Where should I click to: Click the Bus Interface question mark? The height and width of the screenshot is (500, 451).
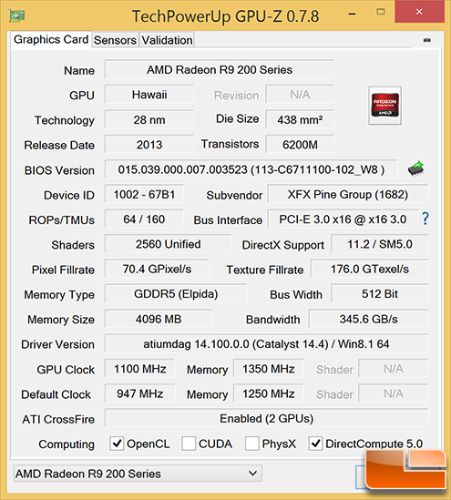[x=425, y=219]
